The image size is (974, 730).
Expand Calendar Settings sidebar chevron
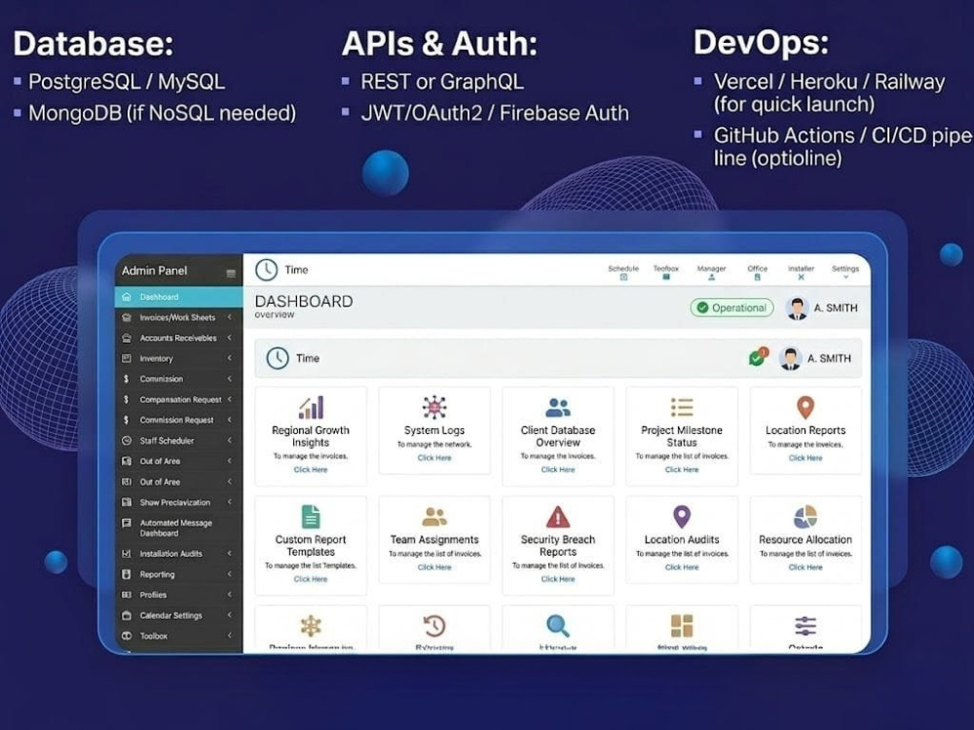click(230, 615)
